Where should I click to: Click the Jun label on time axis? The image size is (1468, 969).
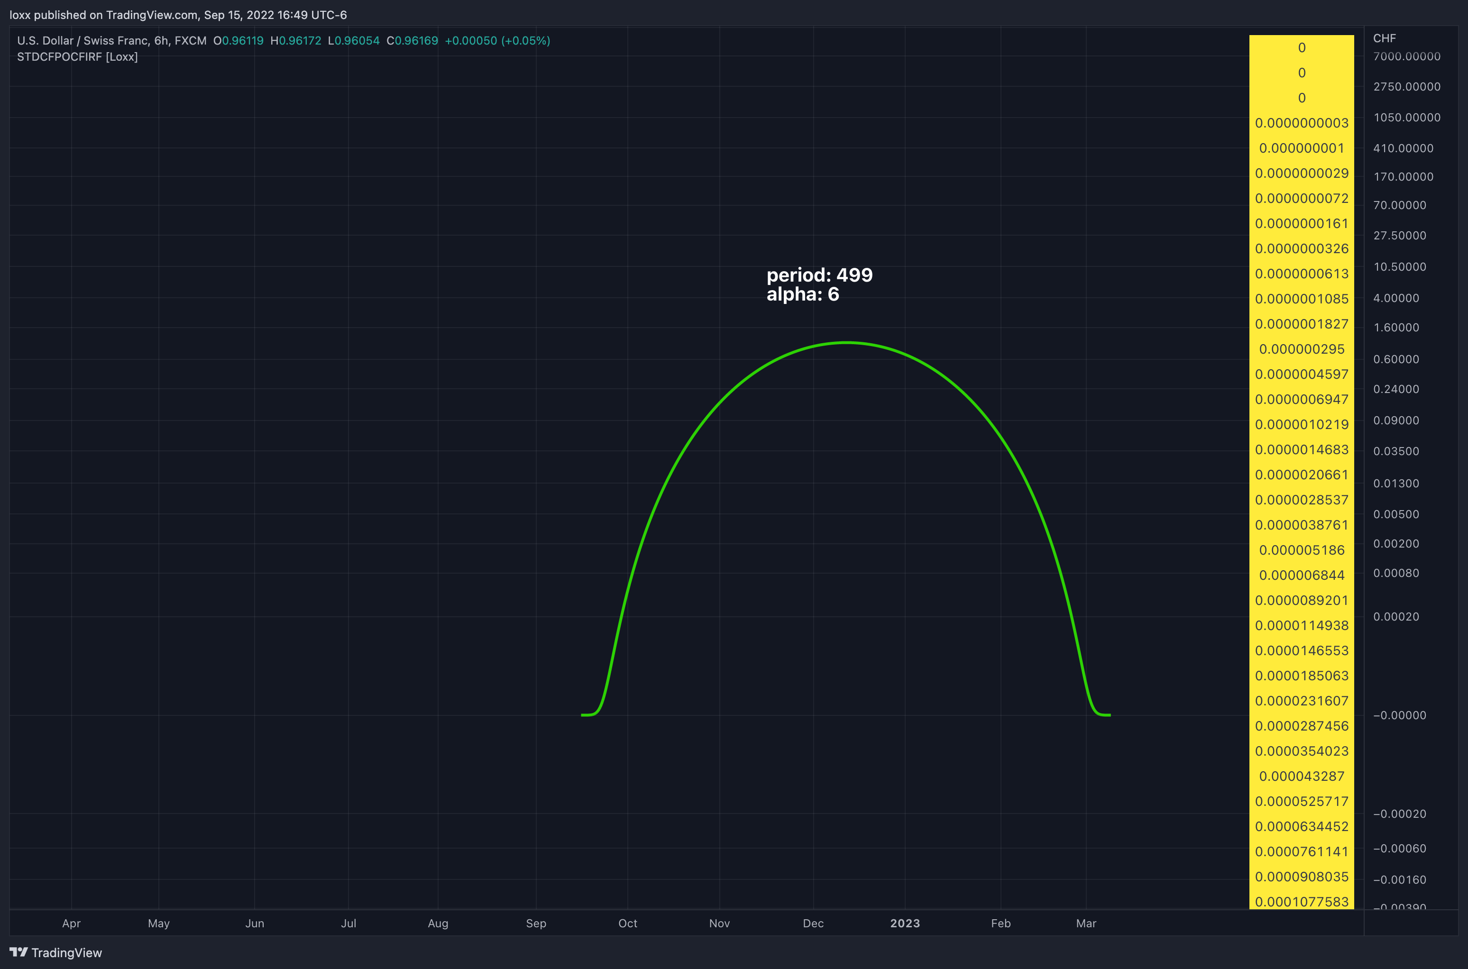click(255, 923)
